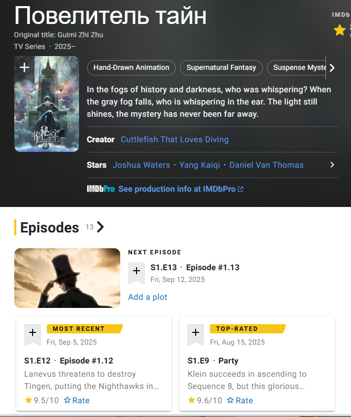Add Party episode to watchlist with ribbon
The width and height of the screenshot is (351, 417).
(x=196, y=334)
